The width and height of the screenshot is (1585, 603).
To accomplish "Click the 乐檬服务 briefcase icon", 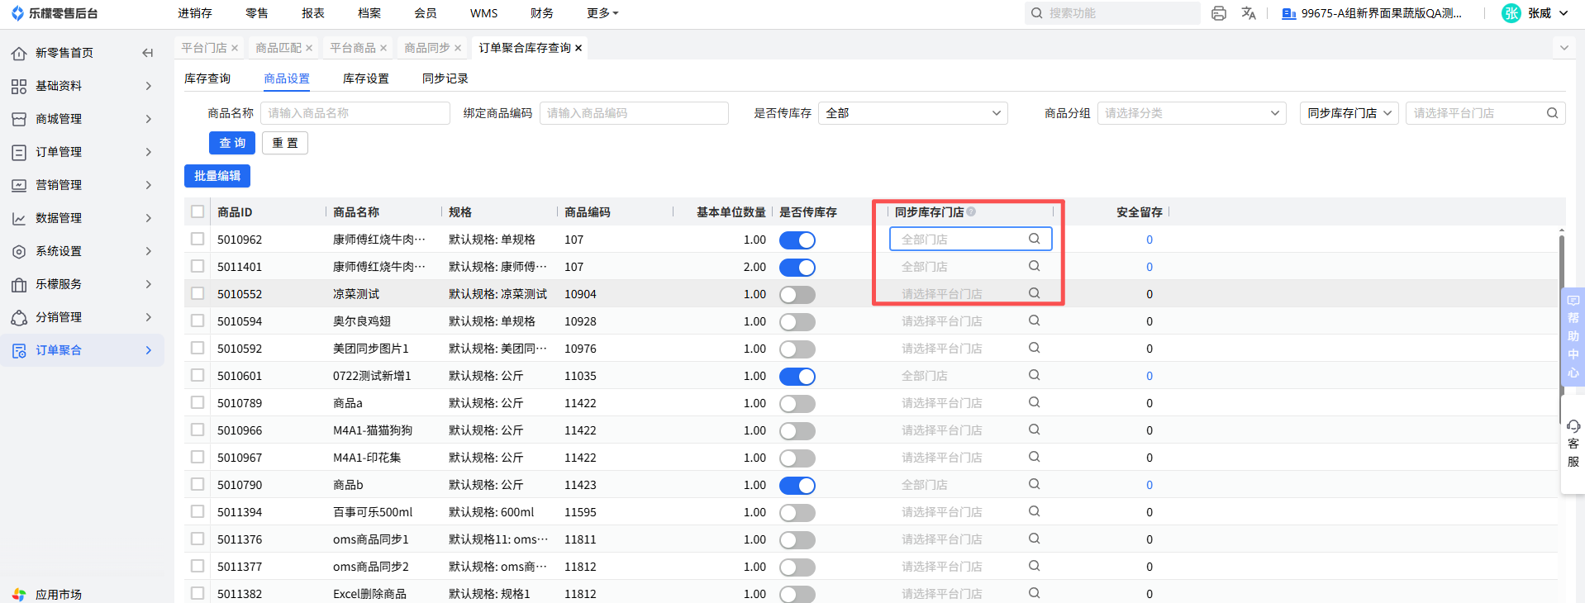I will click(19, 284).
